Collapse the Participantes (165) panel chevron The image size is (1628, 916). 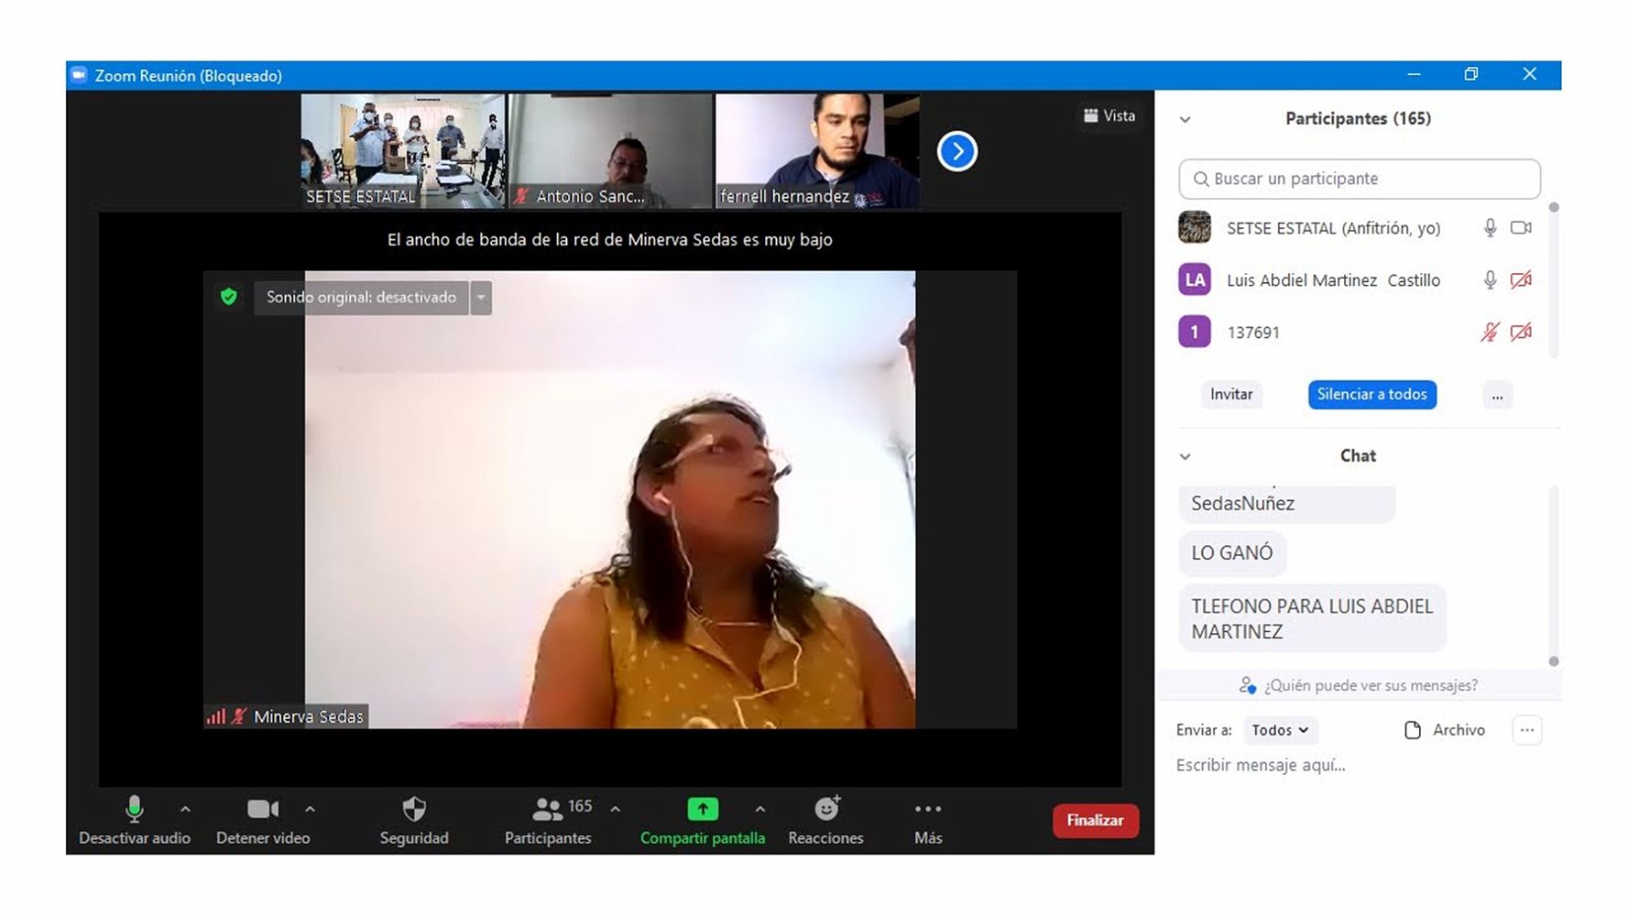tap(1185, 119)
